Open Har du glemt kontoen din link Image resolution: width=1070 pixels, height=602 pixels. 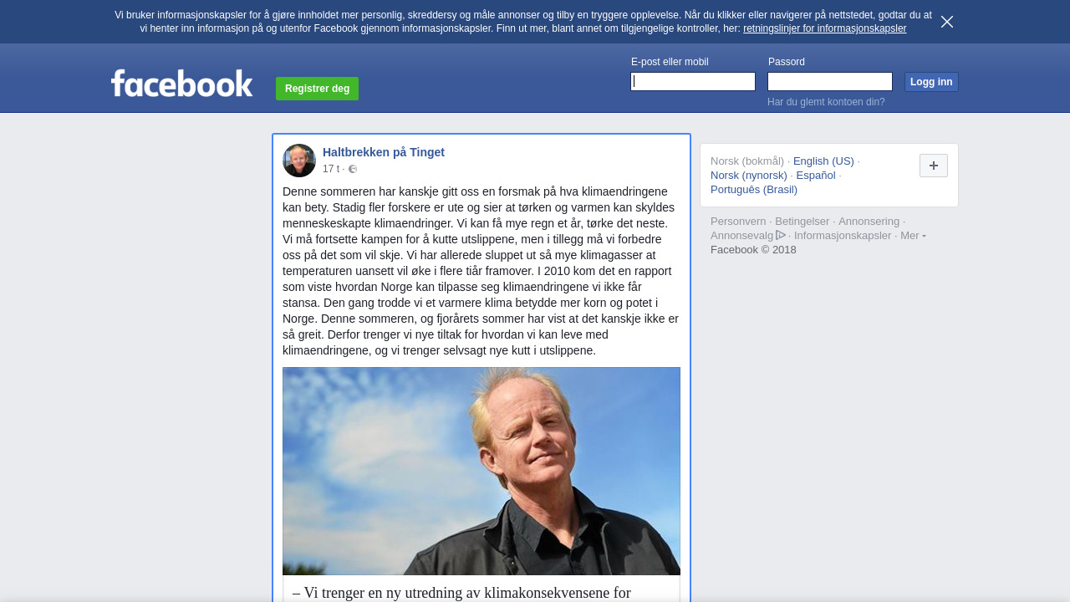(x=826, y=102)
